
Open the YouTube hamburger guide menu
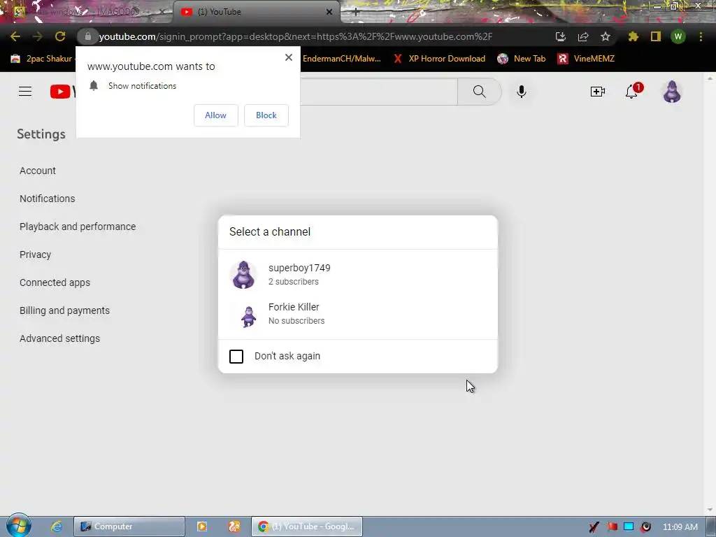(x=25, y=92)
